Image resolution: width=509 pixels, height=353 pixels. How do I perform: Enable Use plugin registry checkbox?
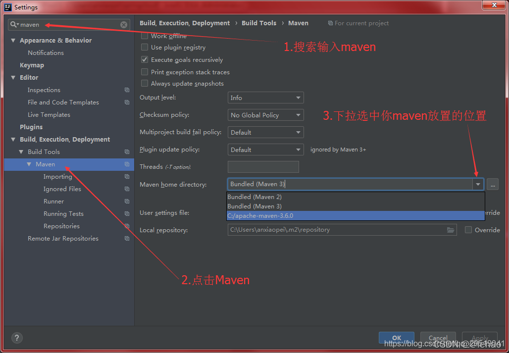point(145,48)
